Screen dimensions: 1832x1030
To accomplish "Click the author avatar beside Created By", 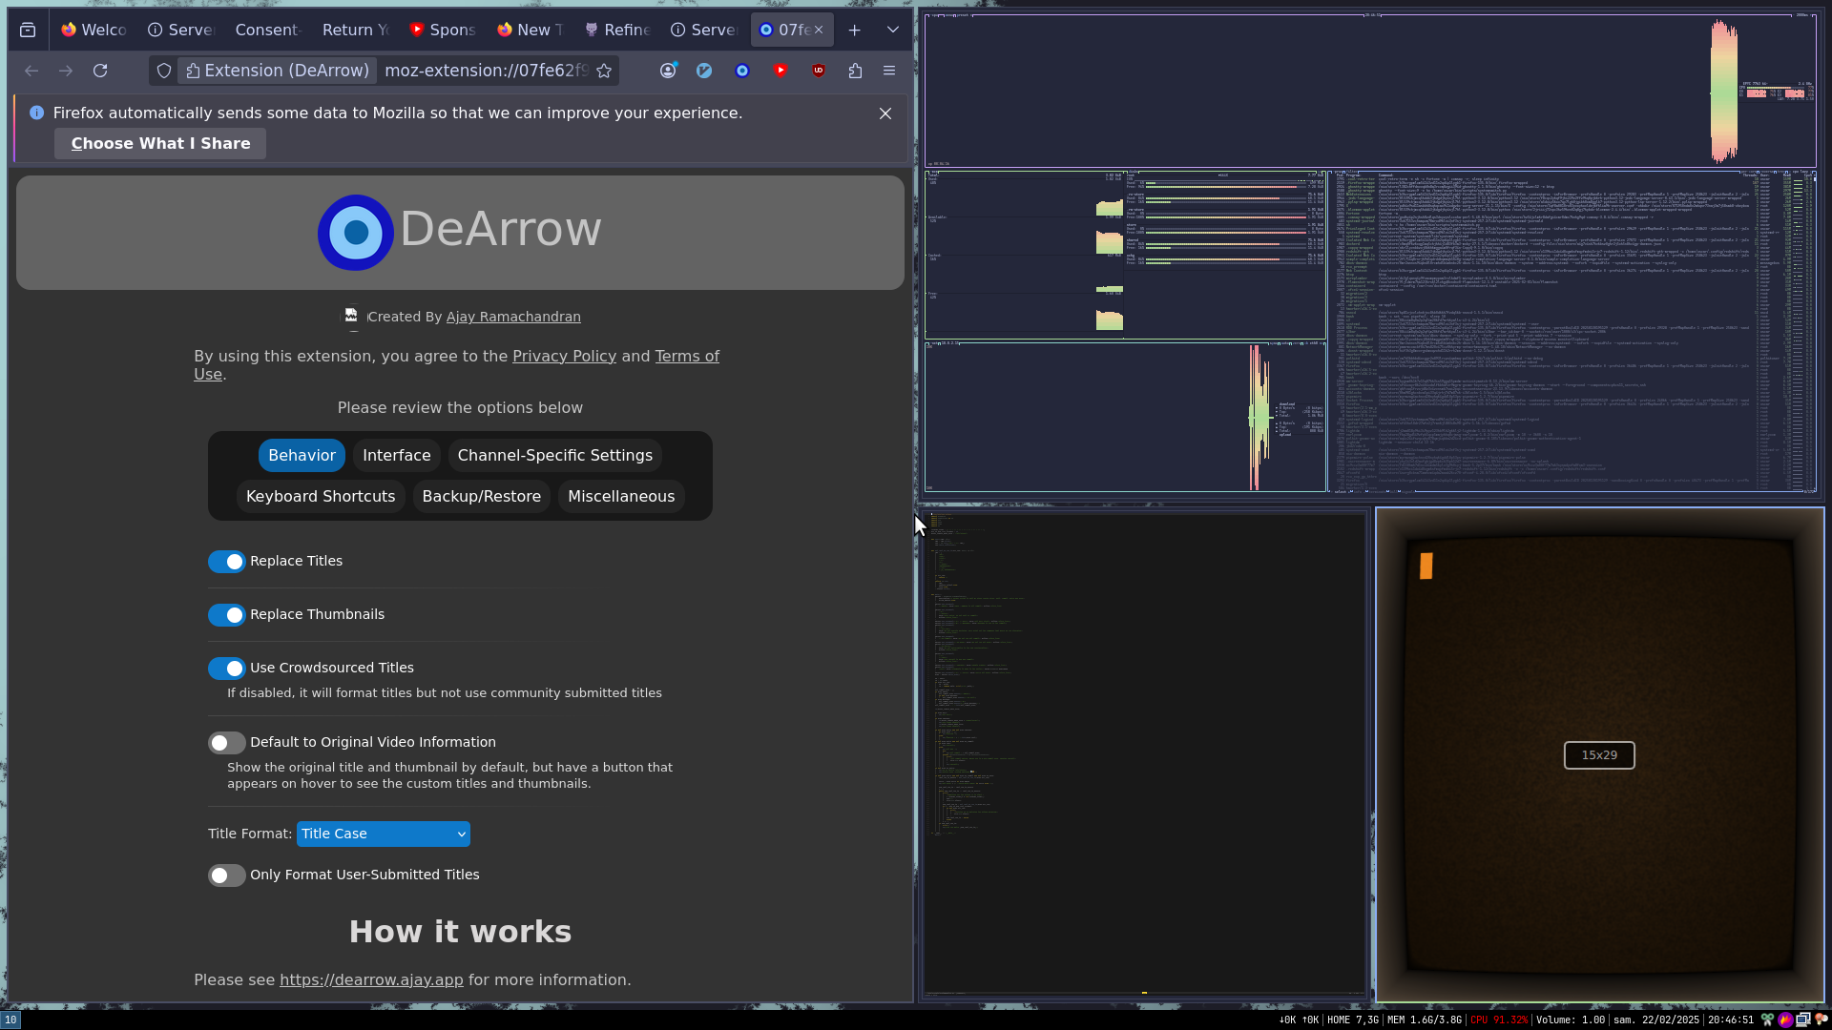I will click(352, 317).
